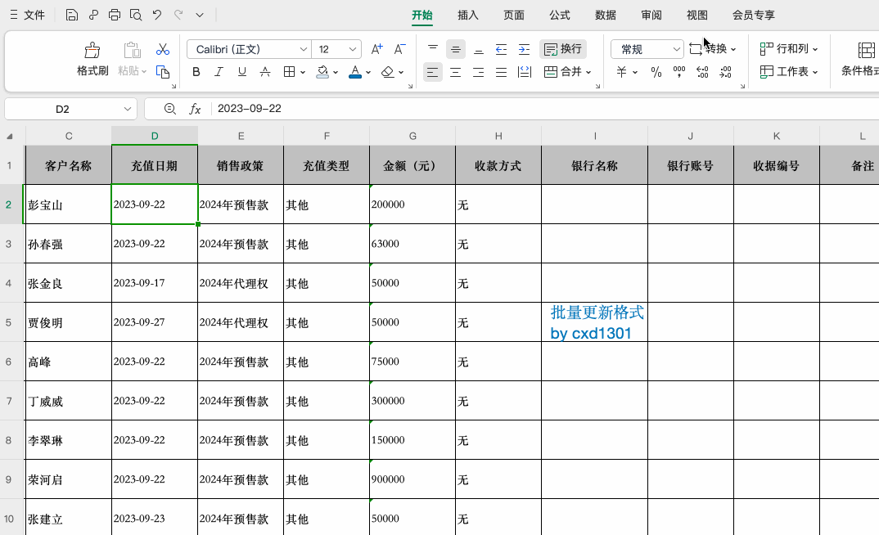Click the Strikethrough icon

pyautogui.click(x=265, y=72)
